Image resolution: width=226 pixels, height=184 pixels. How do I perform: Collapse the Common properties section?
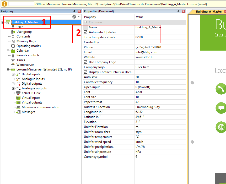85,22
